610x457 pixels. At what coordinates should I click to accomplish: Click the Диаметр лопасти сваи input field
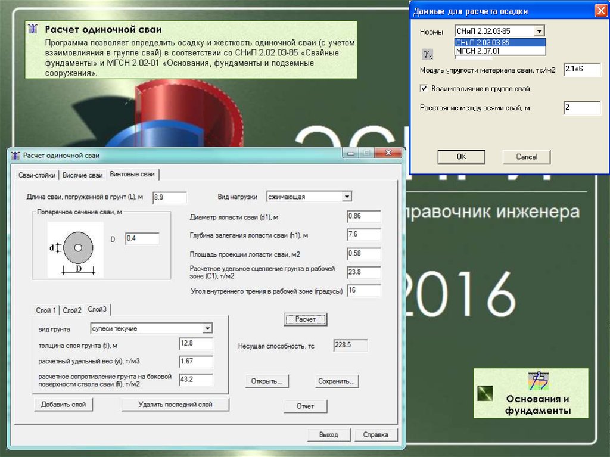point(363,216)
